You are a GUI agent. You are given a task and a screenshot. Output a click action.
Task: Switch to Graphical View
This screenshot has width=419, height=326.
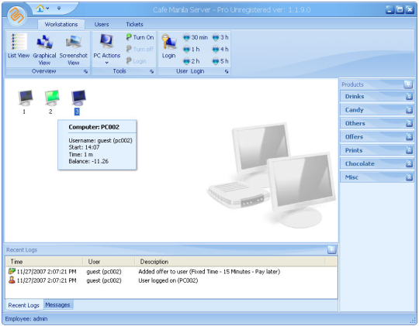(44, 50)
